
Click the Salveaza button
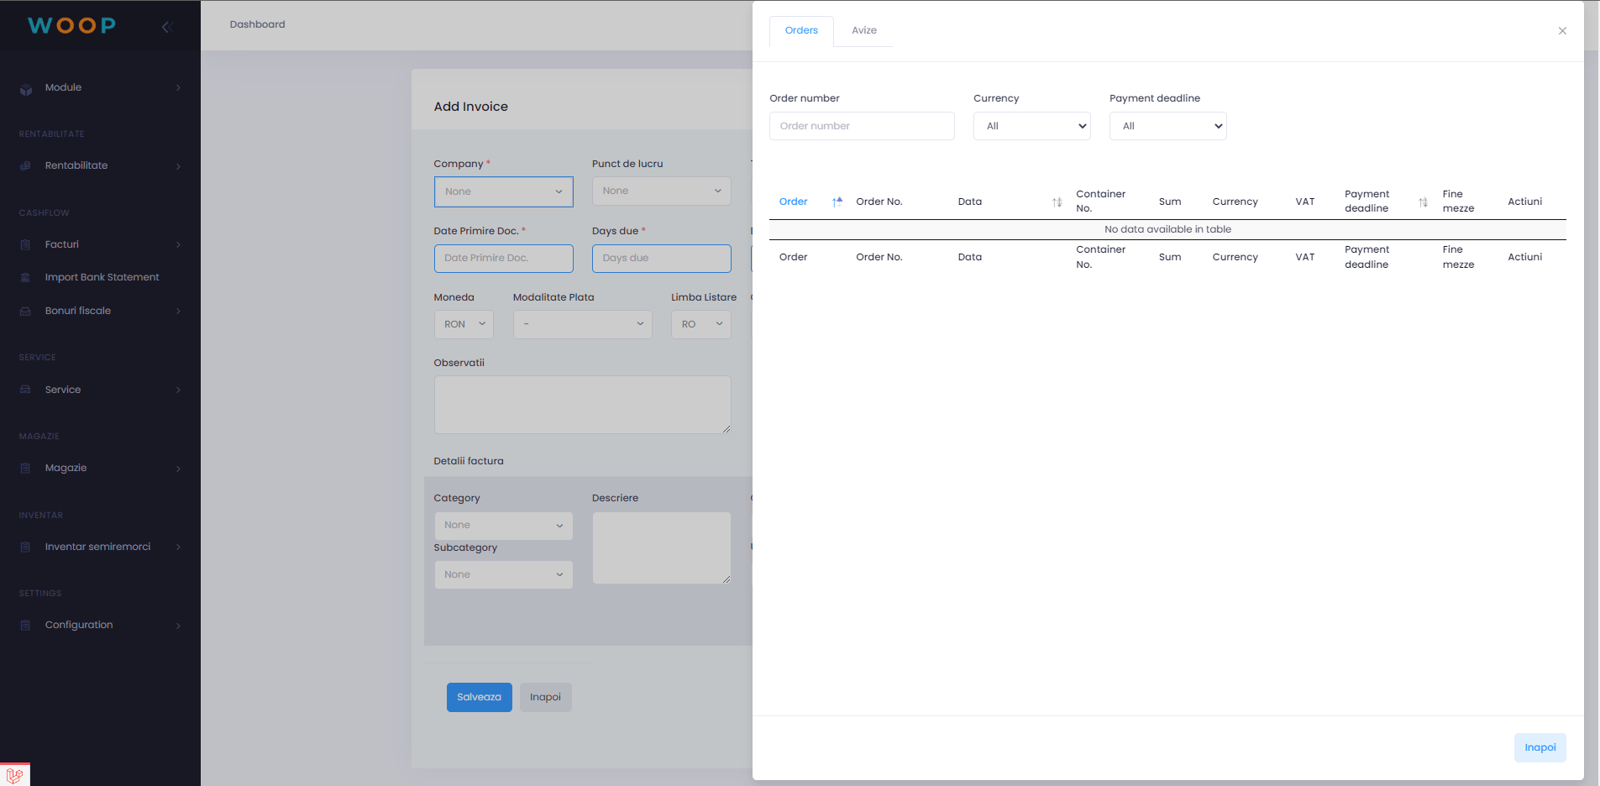coord(479,697)
